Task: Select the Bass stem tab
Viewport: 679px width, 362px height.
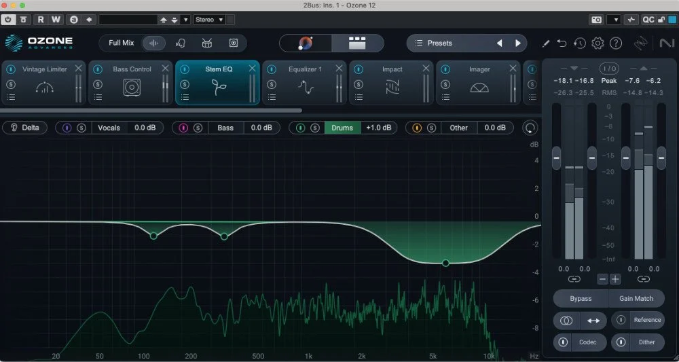Action: (x=225, y=128)
